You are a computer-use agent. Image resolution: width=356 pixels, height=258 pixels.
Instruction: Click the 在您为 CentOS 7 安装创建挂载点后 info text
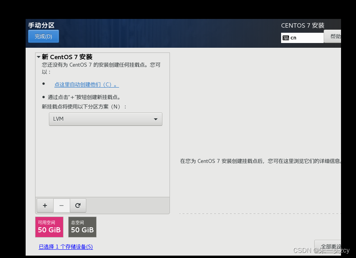tap(261, 161)
